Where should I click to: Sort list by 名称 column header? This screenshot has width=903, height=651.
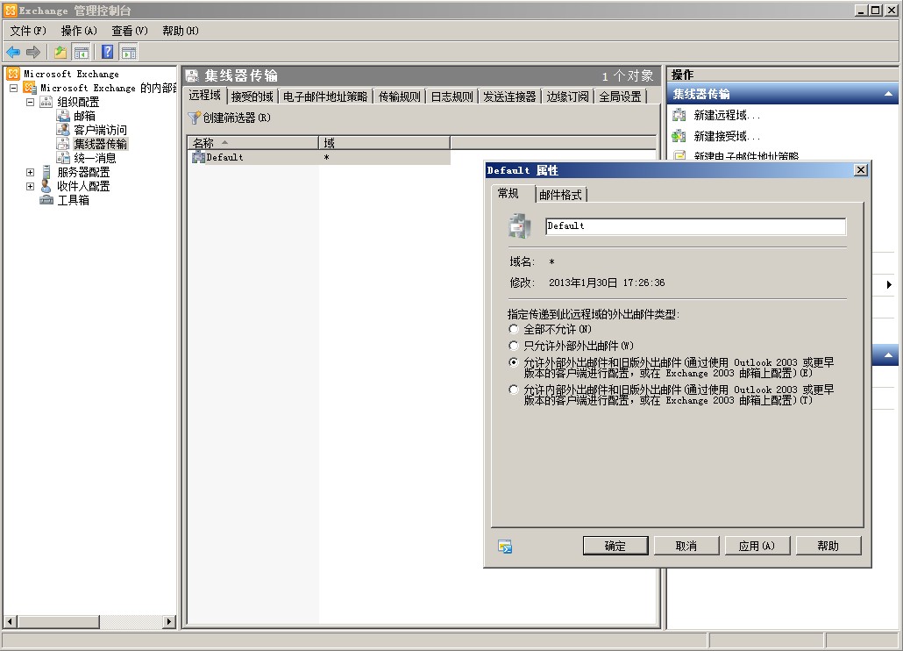point(252,143)
